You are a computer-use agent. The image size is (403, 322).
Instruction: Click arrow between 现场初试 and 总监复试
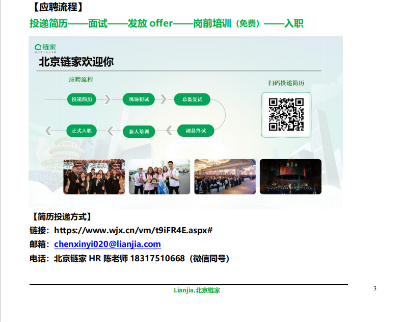point(163,99)
